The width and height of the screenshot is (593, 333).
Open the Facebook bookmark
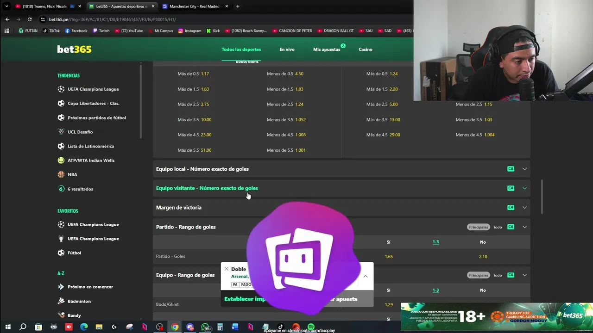[76, 31]
